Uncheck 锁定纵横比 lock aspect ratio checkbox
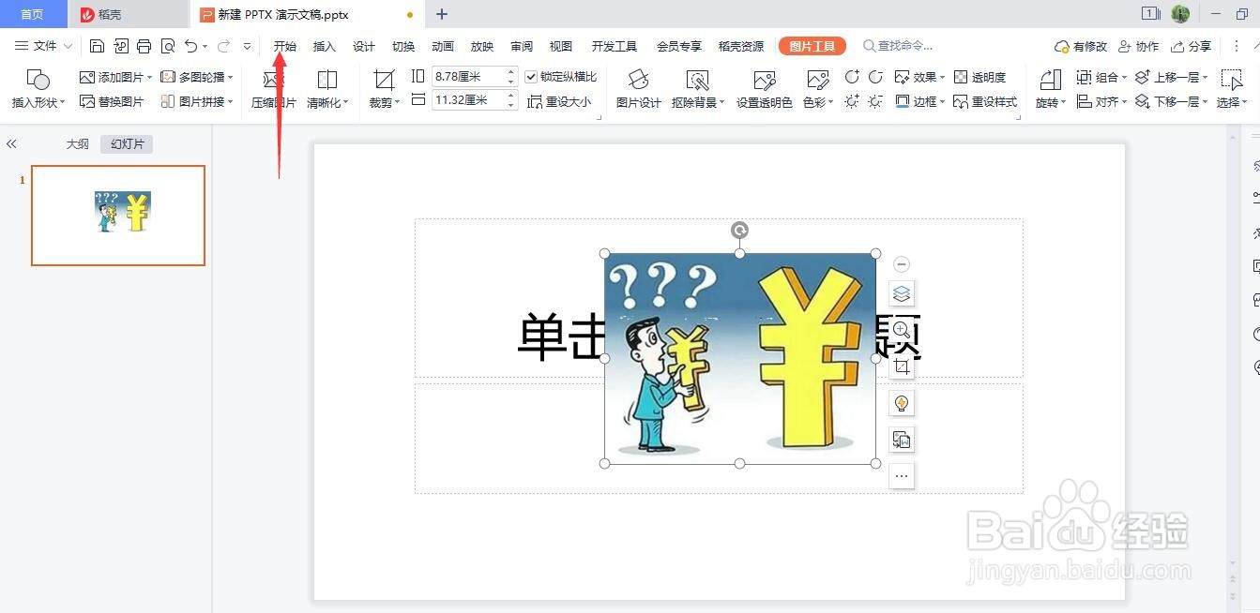 (531, 77)
